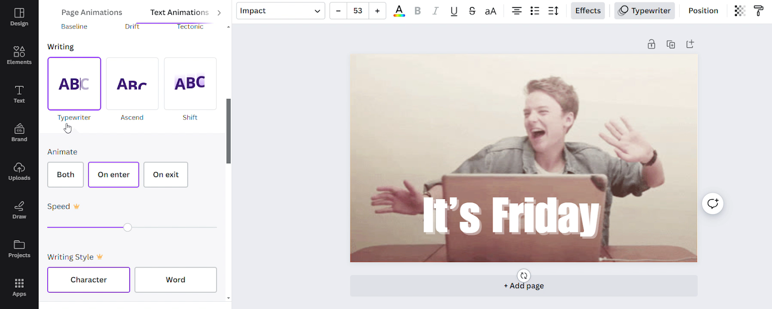Toggle italic formatting
The height and width of the screenshot is (309, 772).
tap(436, 11)
